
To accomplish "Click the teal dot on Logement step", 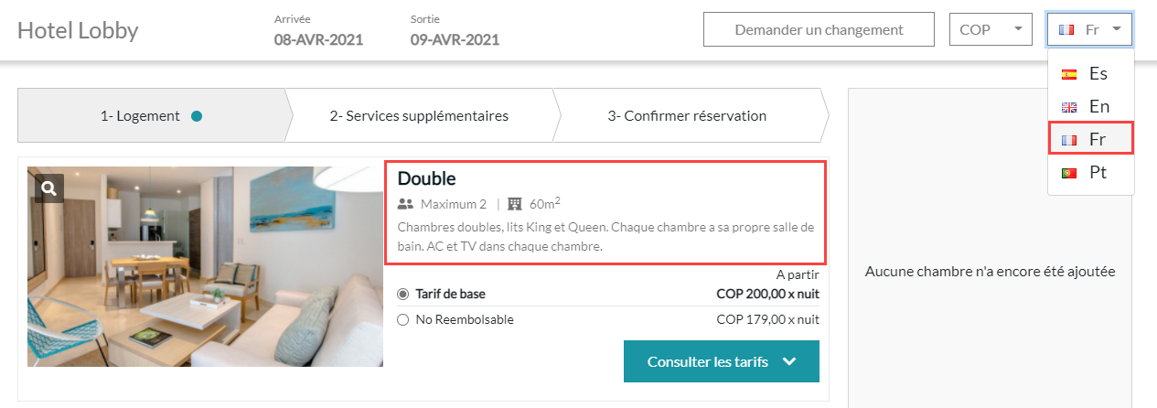I will click(x=197, y=116).
